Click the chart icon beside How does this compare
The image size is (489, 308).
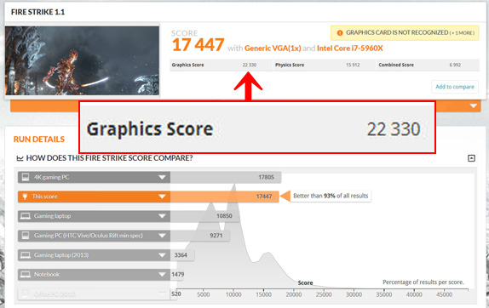(x=20, y=158)
